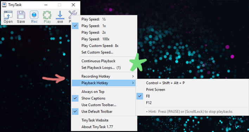This screenshot has height=132, width=249.
Task: Select Play Speed 100x
Action: click(x=104, y=39)
